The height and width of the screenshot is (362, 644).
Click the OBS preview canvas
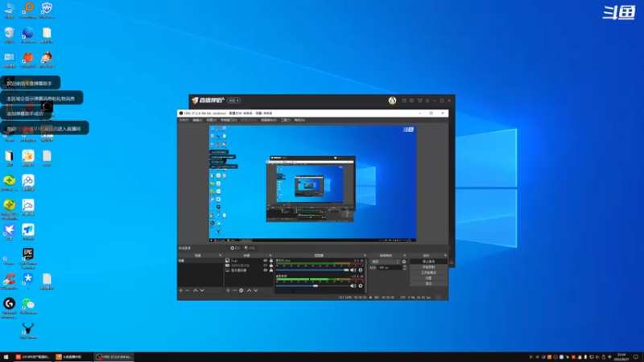click(312, 183)
